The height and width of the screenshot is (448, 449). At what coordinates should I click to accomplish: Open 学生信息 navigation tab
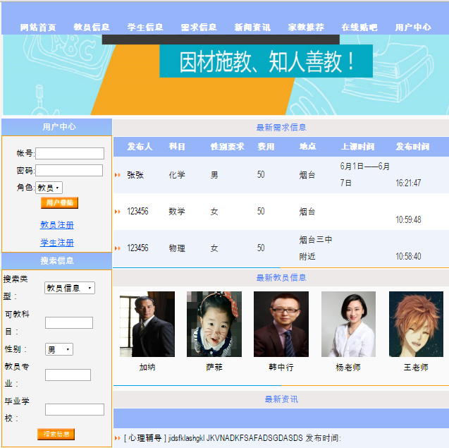tap(145, 28)
